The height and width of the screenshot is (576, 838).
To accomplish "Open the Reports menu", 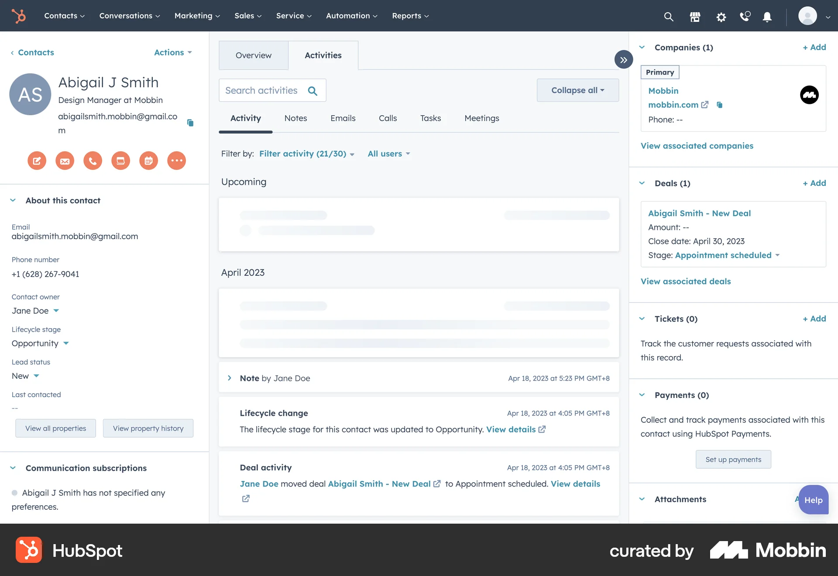I will tap(410, 16).
